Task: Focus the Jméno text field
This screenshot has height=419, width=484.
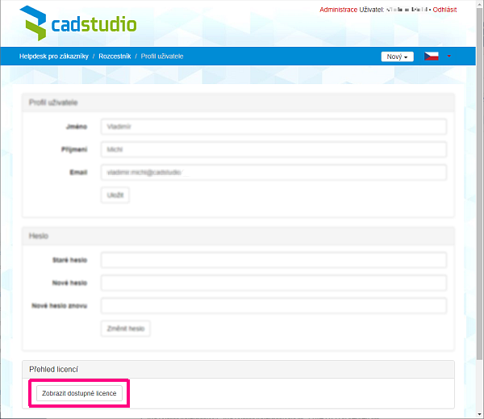Action: pyautogui.click(x=273, y=127)
